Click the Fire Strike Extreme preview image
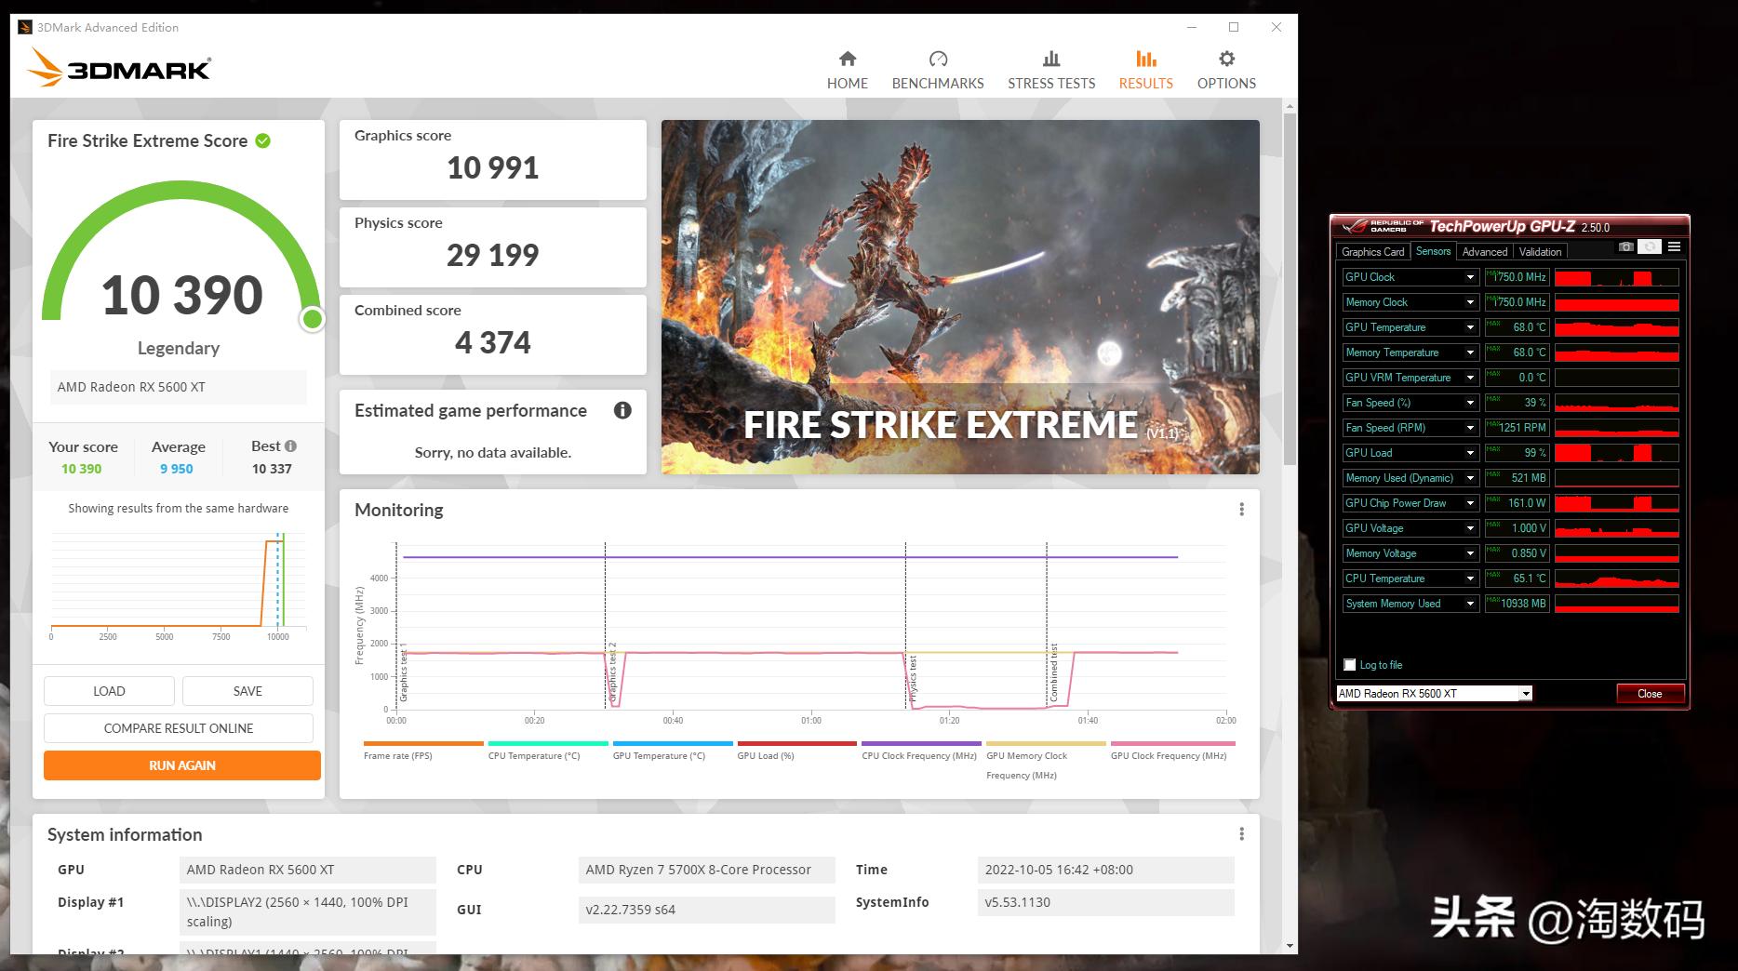This screenshot has height=971, width=1738. point(959,297)
